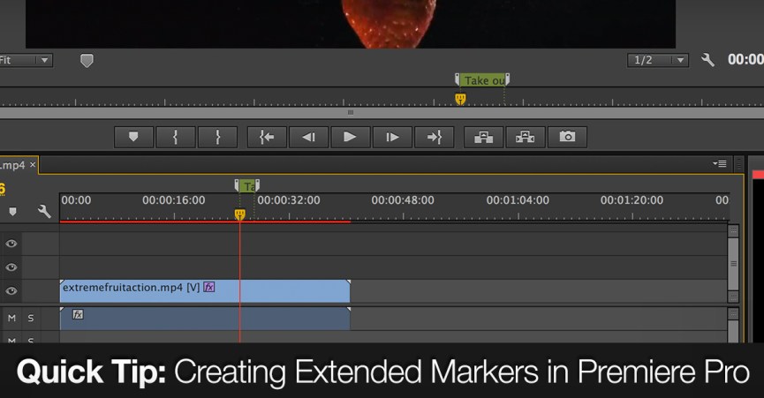The image size is (764, 398).
Task: Click timeline yellow playhead
Action: click(x=239, y=214)
